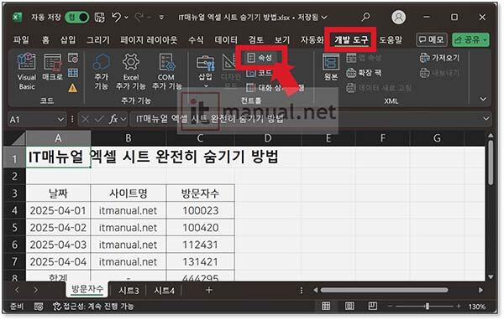The image size is (504, 320).
Task: Select cell containing 112431
Action: (200, 245)
